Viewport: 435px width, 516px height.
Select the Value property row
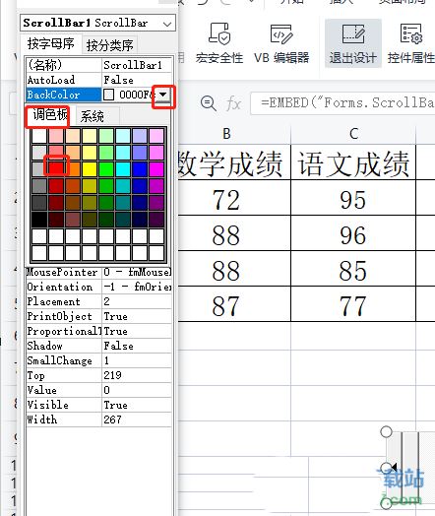pos(98,390)
